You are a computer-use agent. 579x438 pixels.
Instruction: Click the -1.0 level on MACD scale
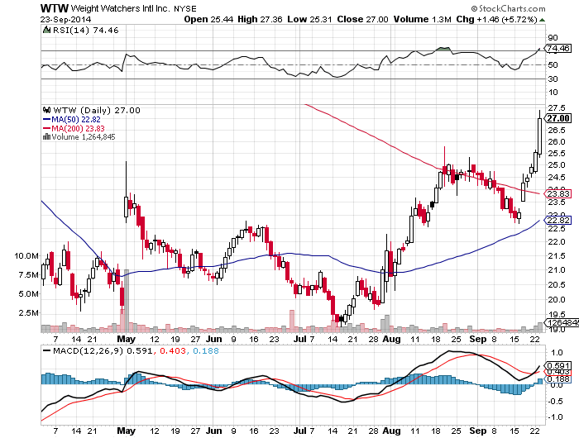pyautogui.click(x=555, y=417)
